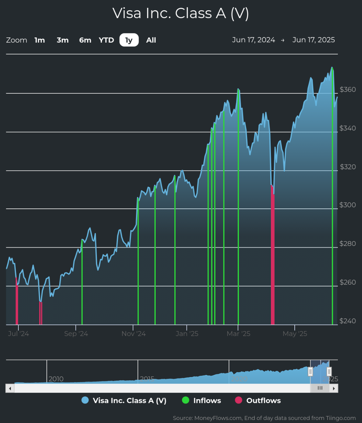
Task: Click the navigator scrollbar right arrow
Action: pos(334,388)
